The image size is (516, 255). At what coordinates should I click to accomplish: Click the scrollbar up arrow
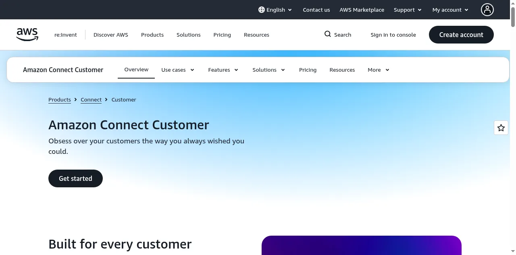tap(513, 3)
